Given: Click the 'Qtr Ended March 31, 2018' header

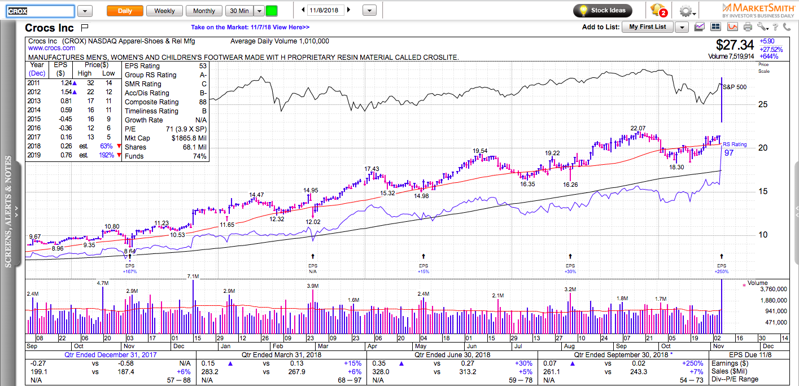Looking at the screenshot, I should click(282, 355).
